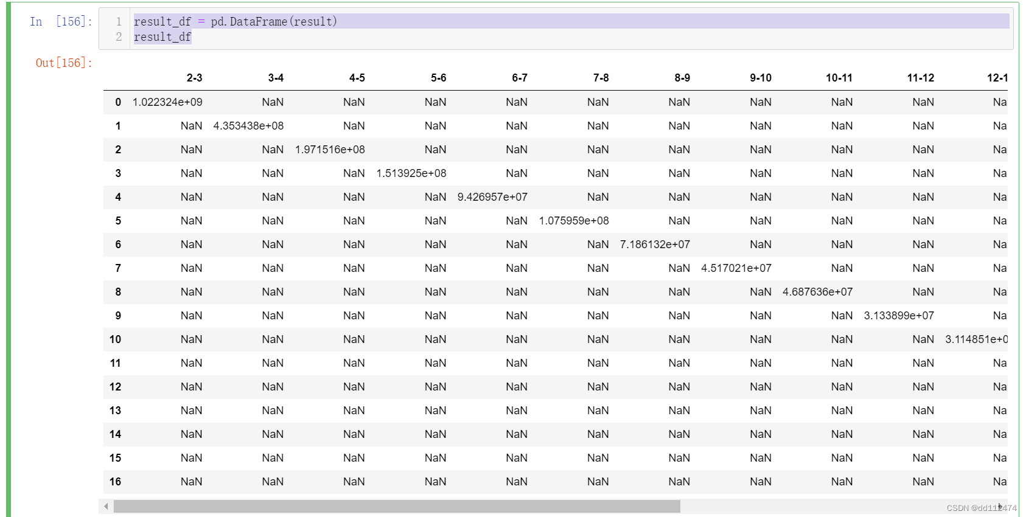Click NaN in row 16 column 11-12
The width and height of the screenshot is (1026, 517).
coord(923,482)
